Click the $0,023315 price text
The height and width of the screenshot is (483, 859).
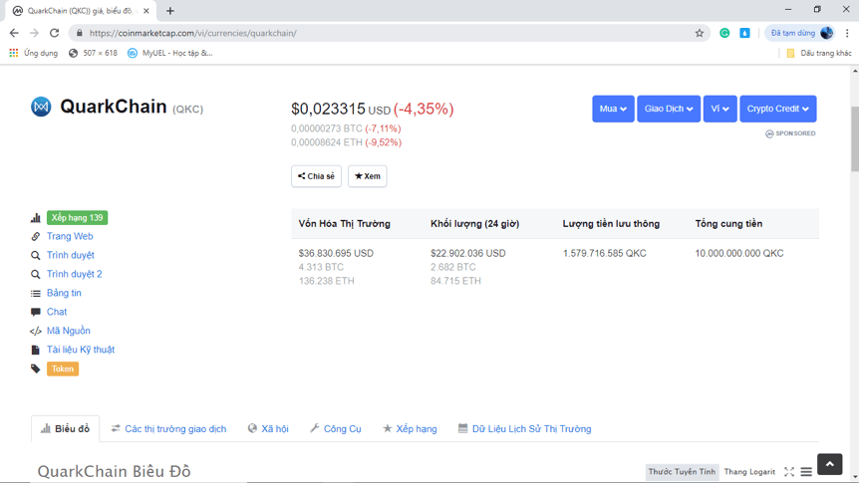coord(328,109)
